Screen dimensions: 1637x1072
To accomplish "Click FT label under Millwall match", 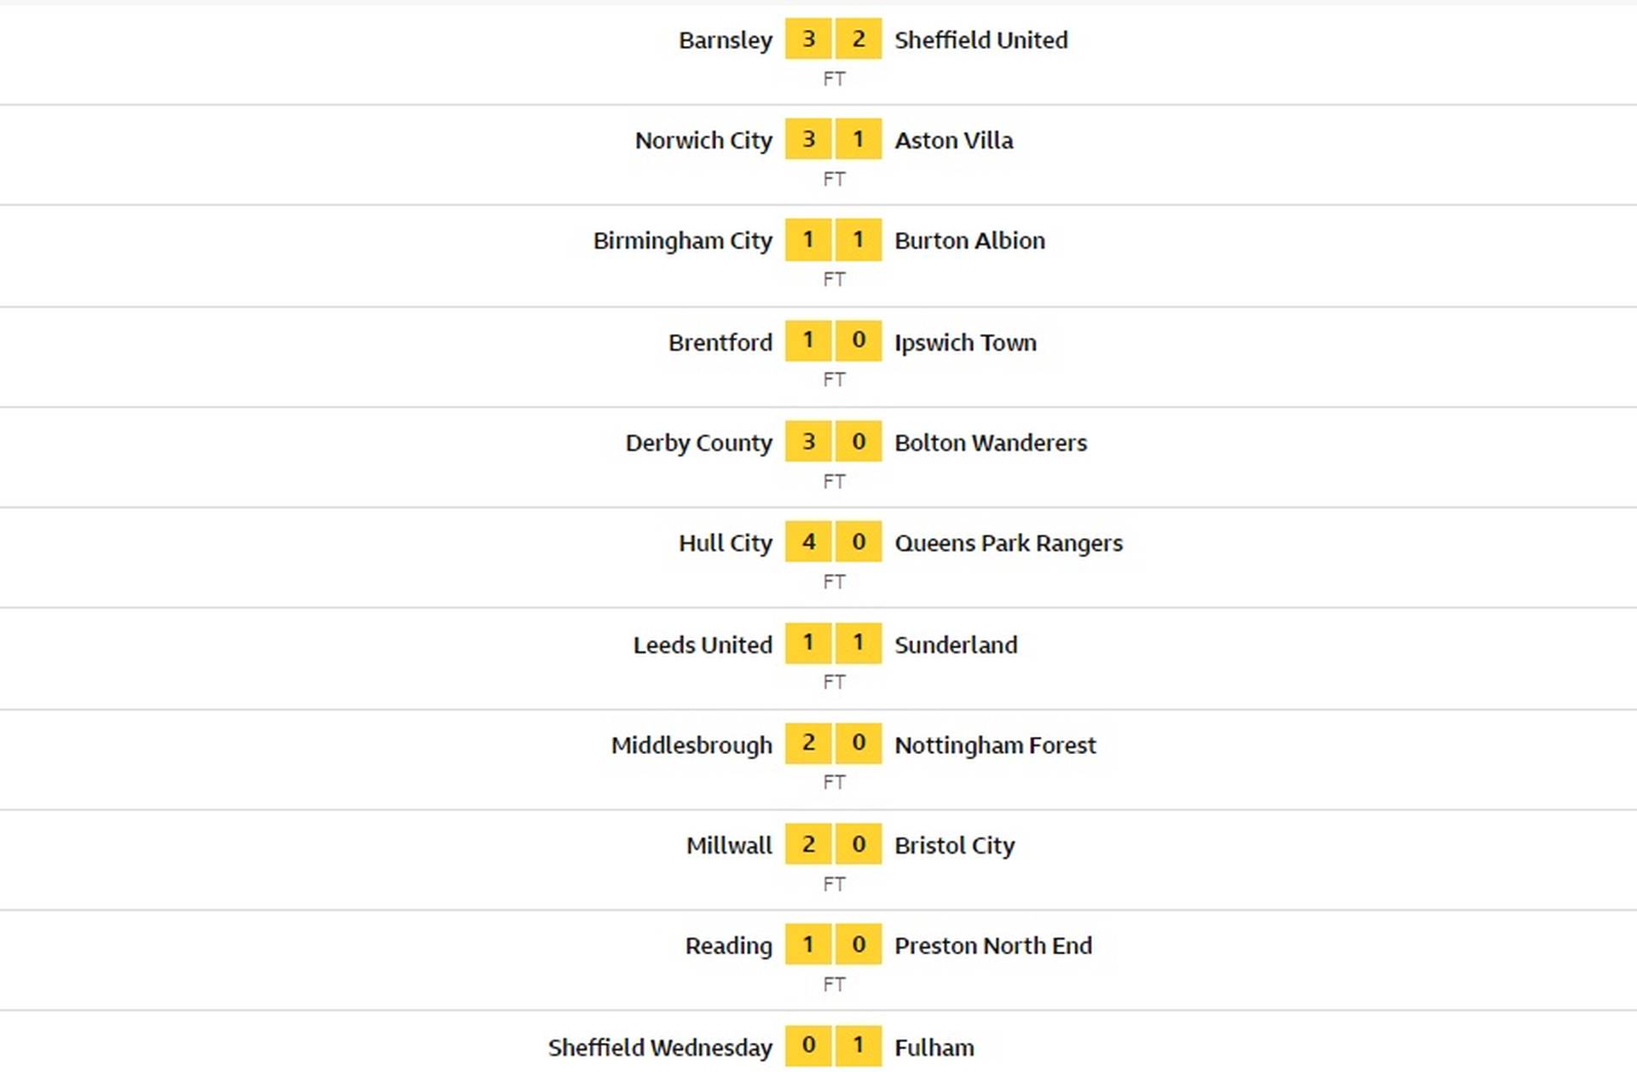I will click(x=834, y=884).
